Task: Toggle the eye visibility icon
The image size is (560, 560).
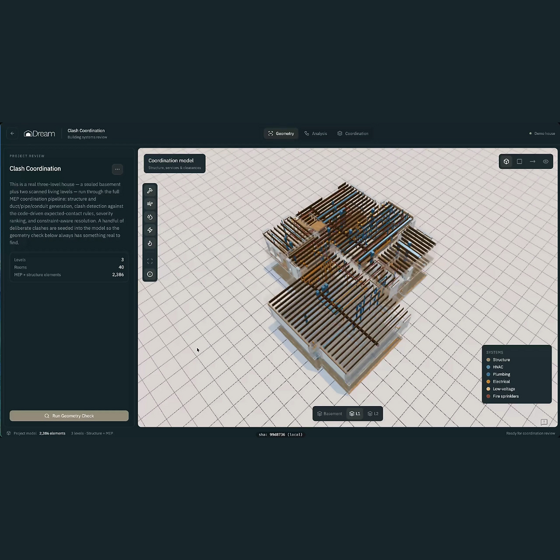Action: click(x=546, y=161)
